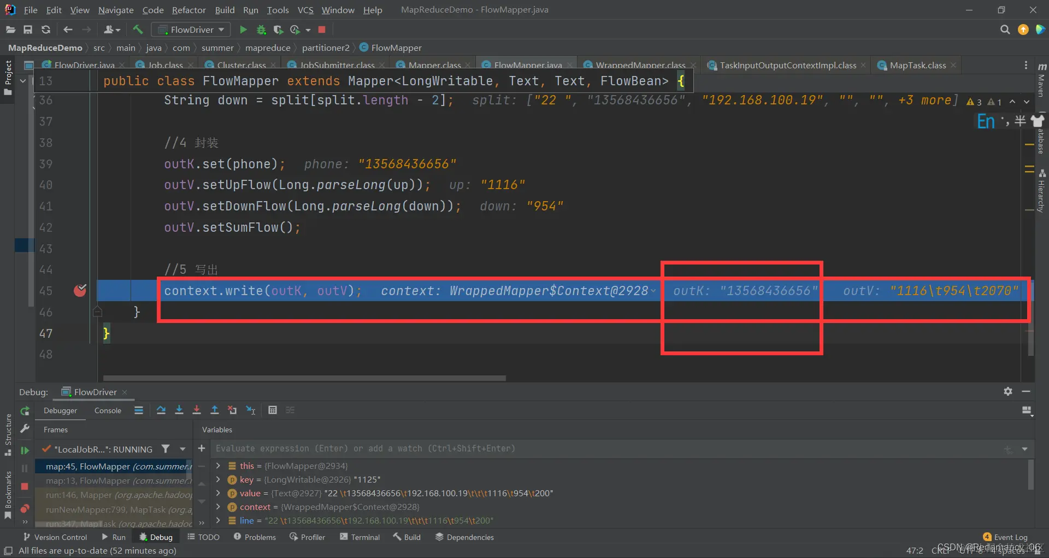Open Debug tool window settings gear
This screenshot has width=1049, height=558.
(1008, 391)
